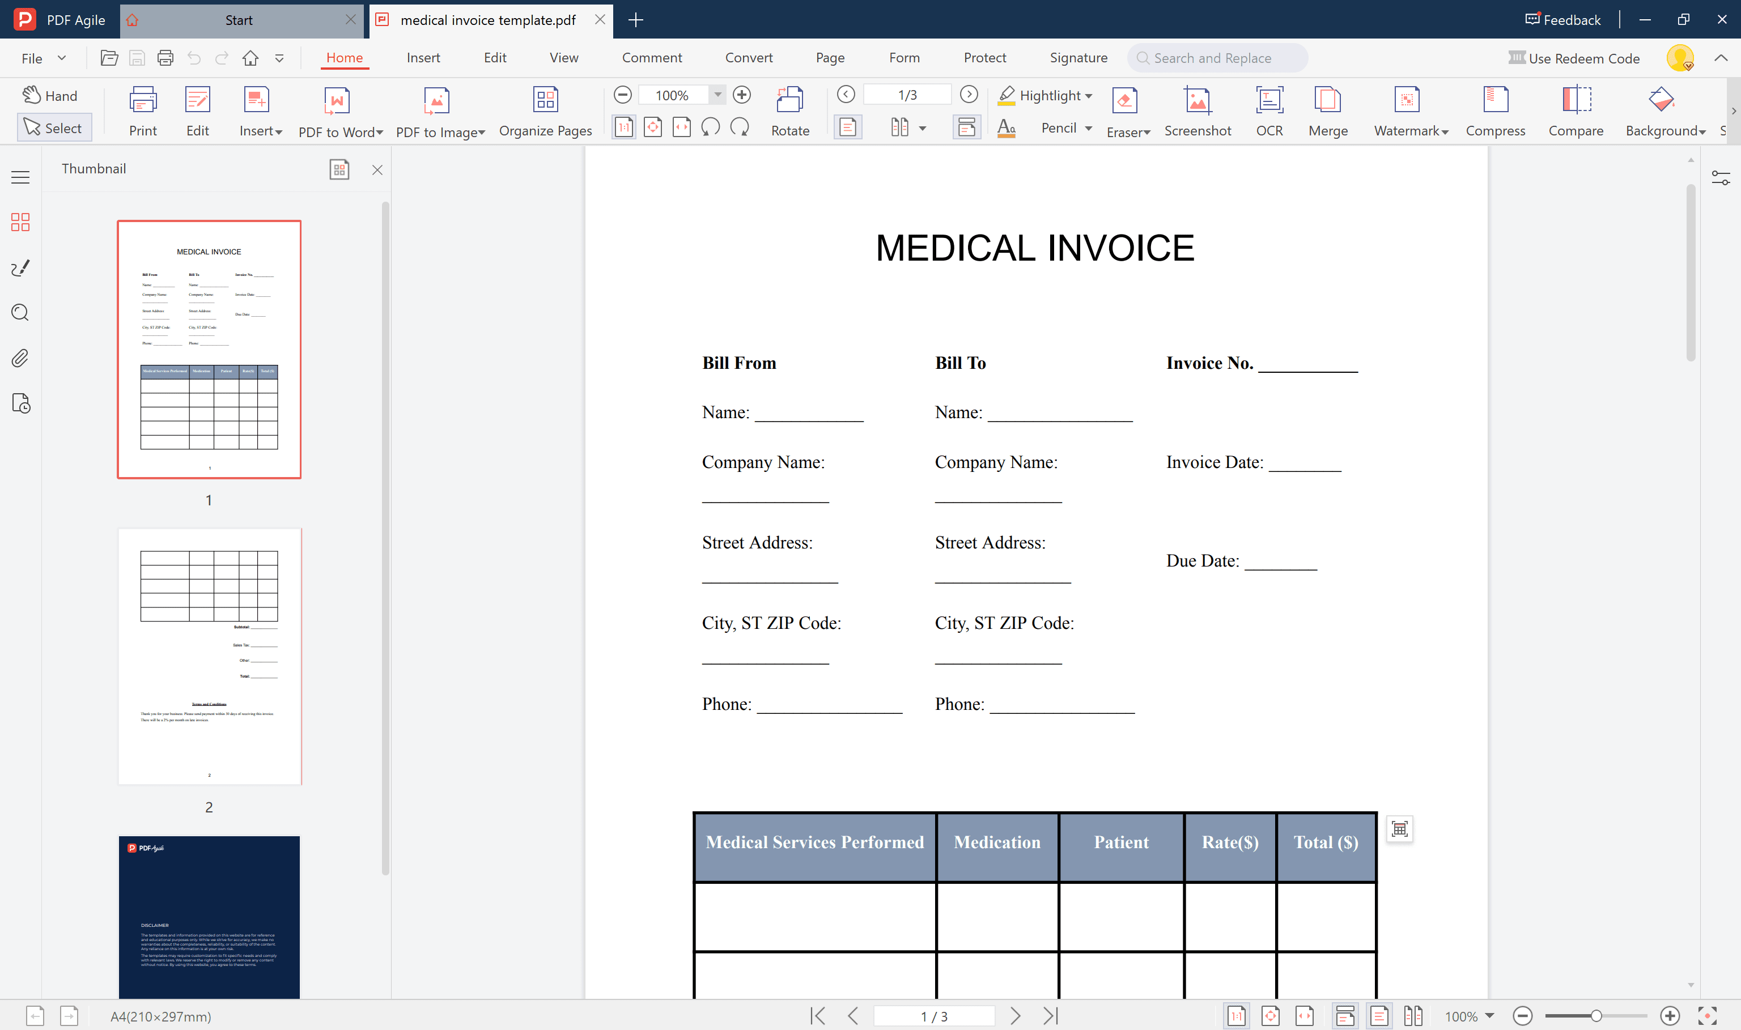Activate the Select tool
The image size is (1741, 1030).
point(53,127)
